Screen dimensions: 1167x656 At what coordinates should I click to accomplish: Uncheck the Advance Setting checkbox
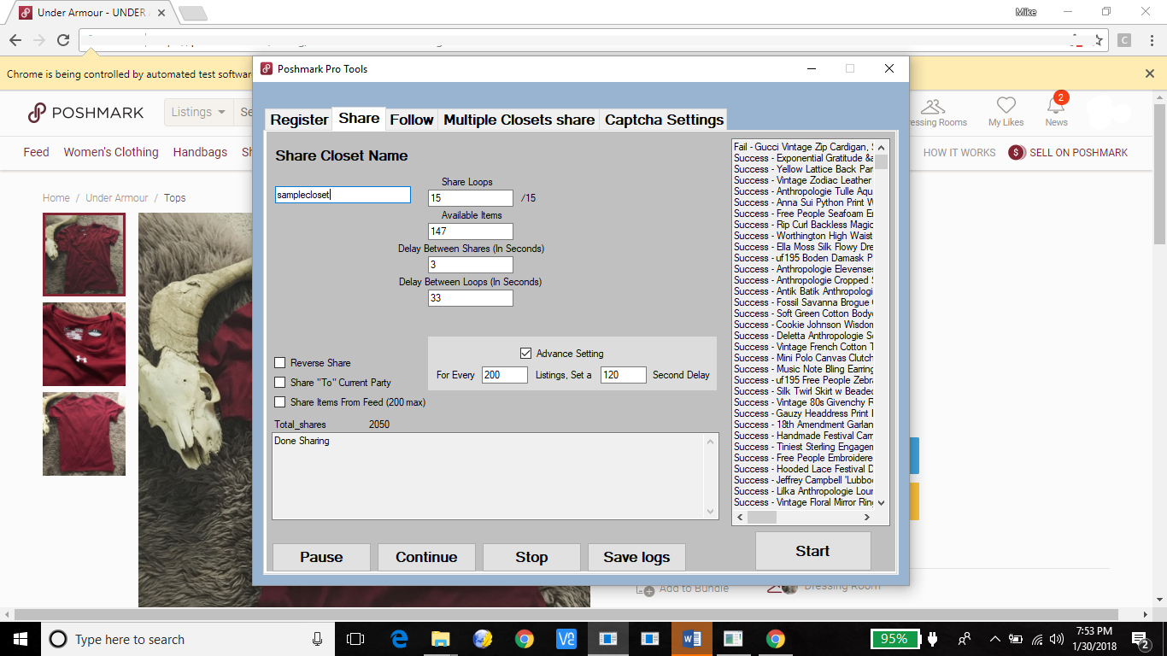click(525, 354)
